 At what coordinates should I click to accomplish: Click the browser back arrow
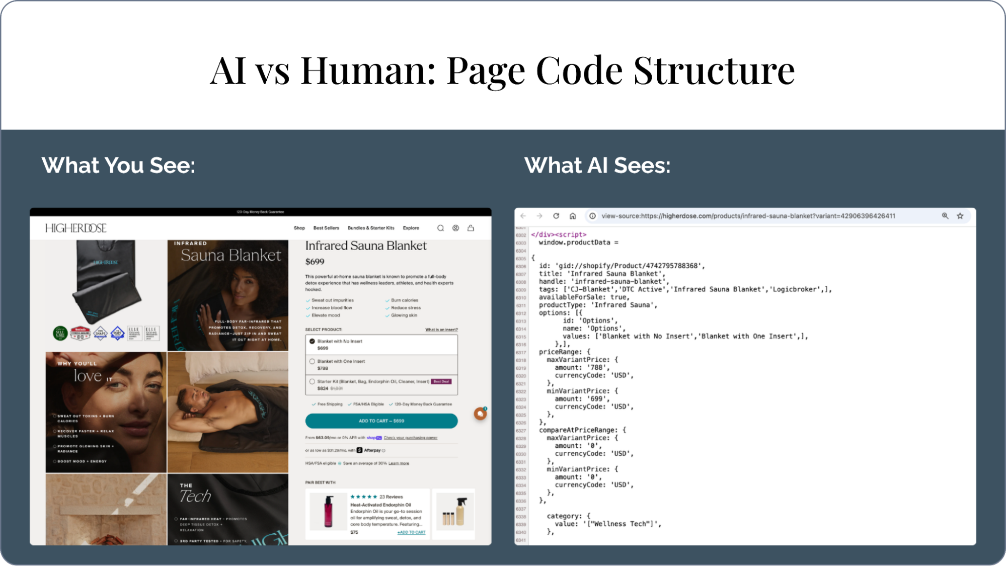tap(523, 216)
